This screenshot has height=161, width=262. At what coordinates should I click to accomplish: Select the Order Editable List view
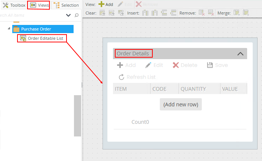click(42, 38)
